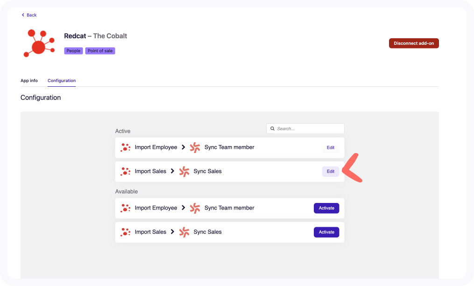Switch to the App info tab

pos(29,81)
